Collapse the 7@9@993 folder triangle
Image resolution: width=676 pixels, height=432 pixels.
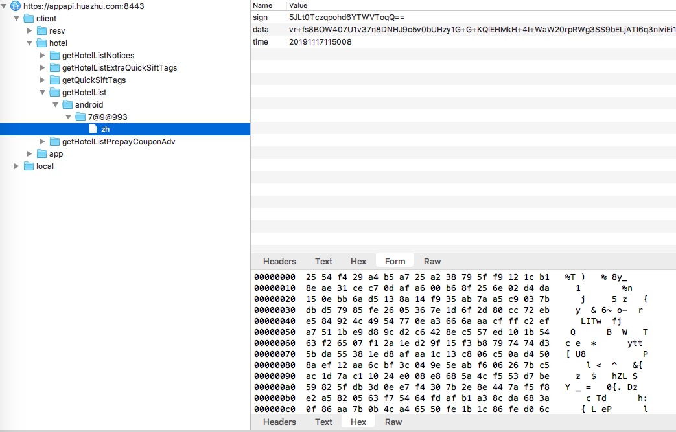[68, 117]
